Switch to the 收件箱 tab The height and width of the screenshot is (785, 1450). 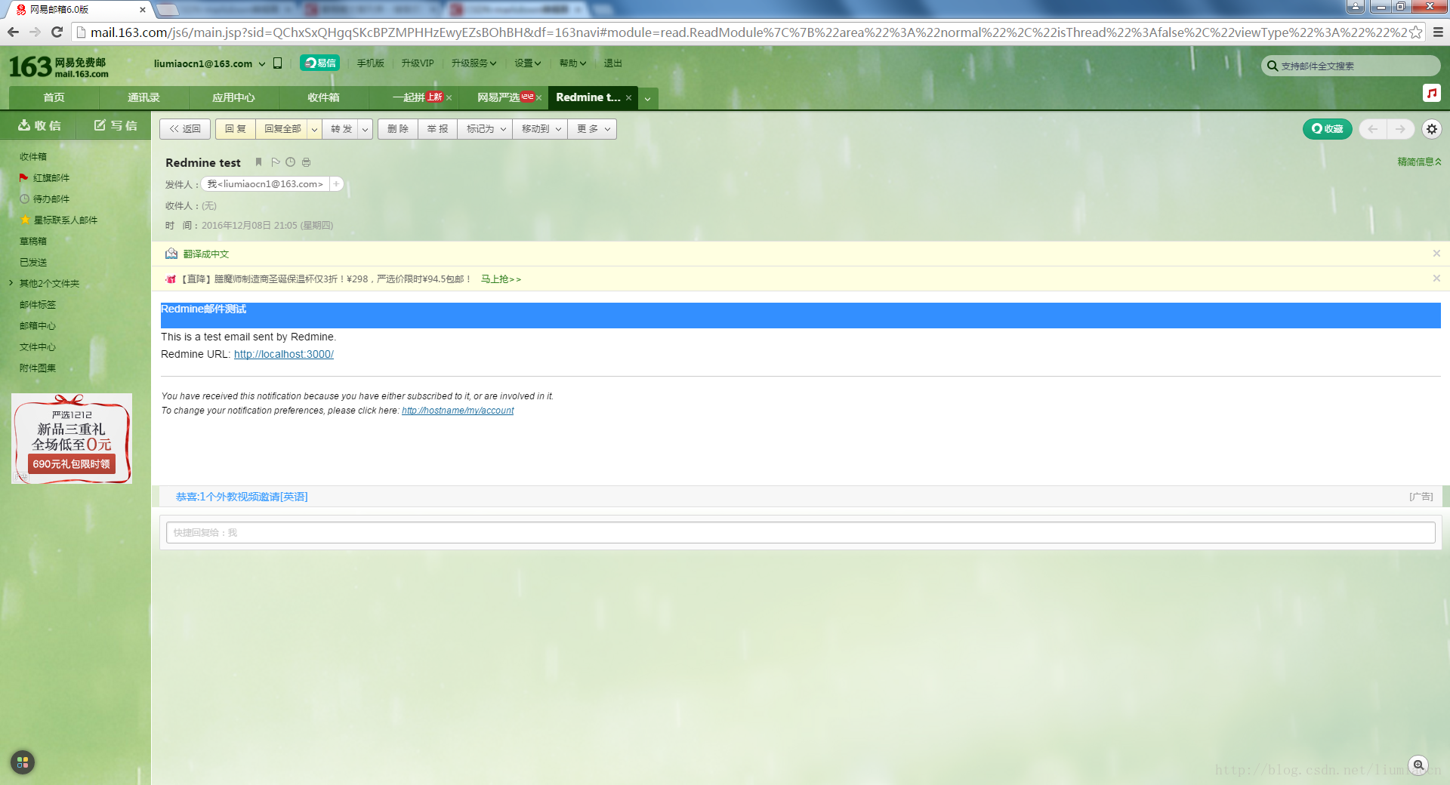(323, 97)
